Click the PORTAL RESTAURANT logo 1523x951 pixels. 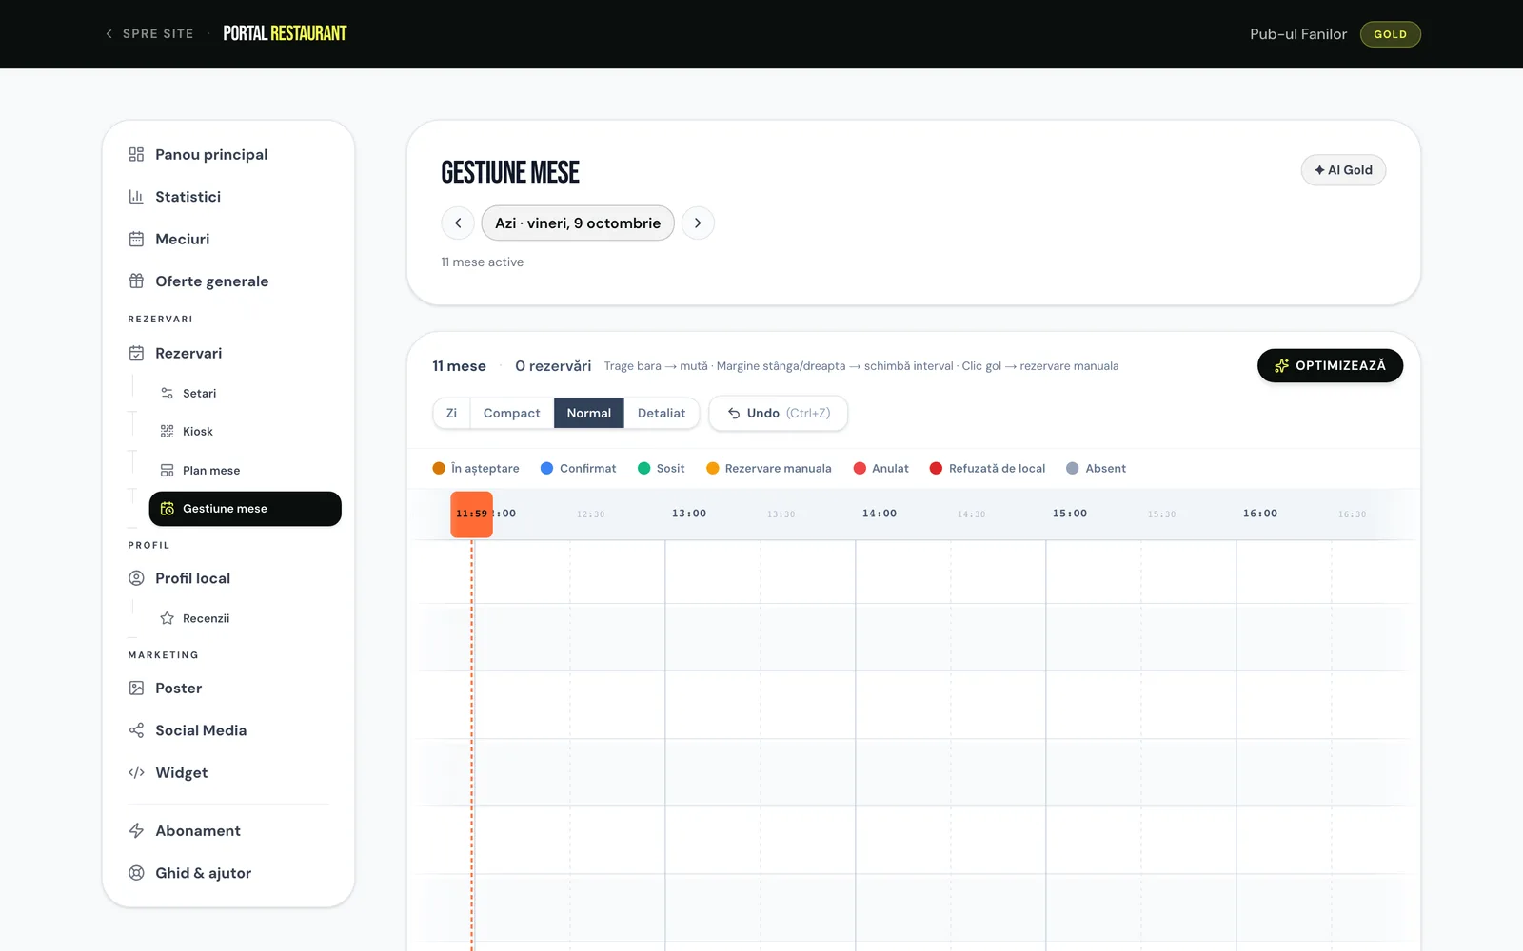[x=285, y=34]
